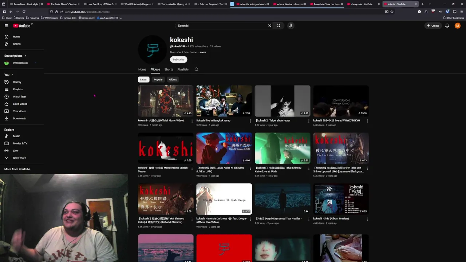Image resolution: width=466 pixels, height=262 pixels.
Task: Select the Popular sort chip
Action: point(158,79)
